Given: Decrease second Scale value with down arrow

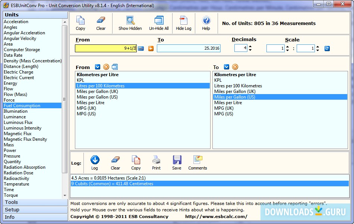Looking at the screenshot, I should point(317,50).
